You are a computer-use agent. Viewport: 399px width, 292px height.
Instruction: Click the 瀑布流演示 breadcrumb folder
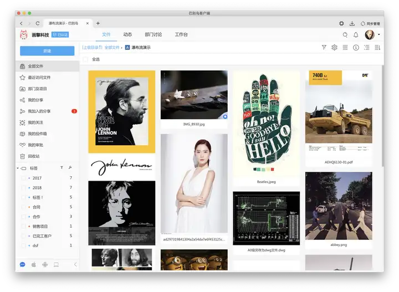click(138, 48)
